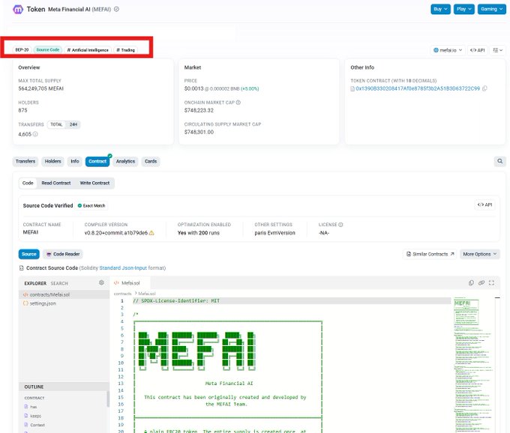This screenshot has height=433, width=510.
Task: Click line number 1 in the editor
Action: click(122, 301)
